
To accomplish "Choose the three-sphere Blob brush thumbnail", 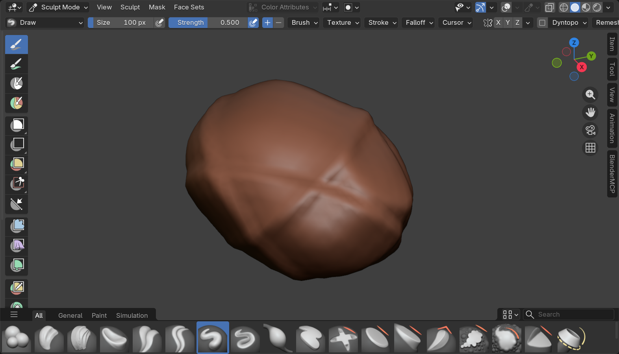I will click(x=17, y=338).
